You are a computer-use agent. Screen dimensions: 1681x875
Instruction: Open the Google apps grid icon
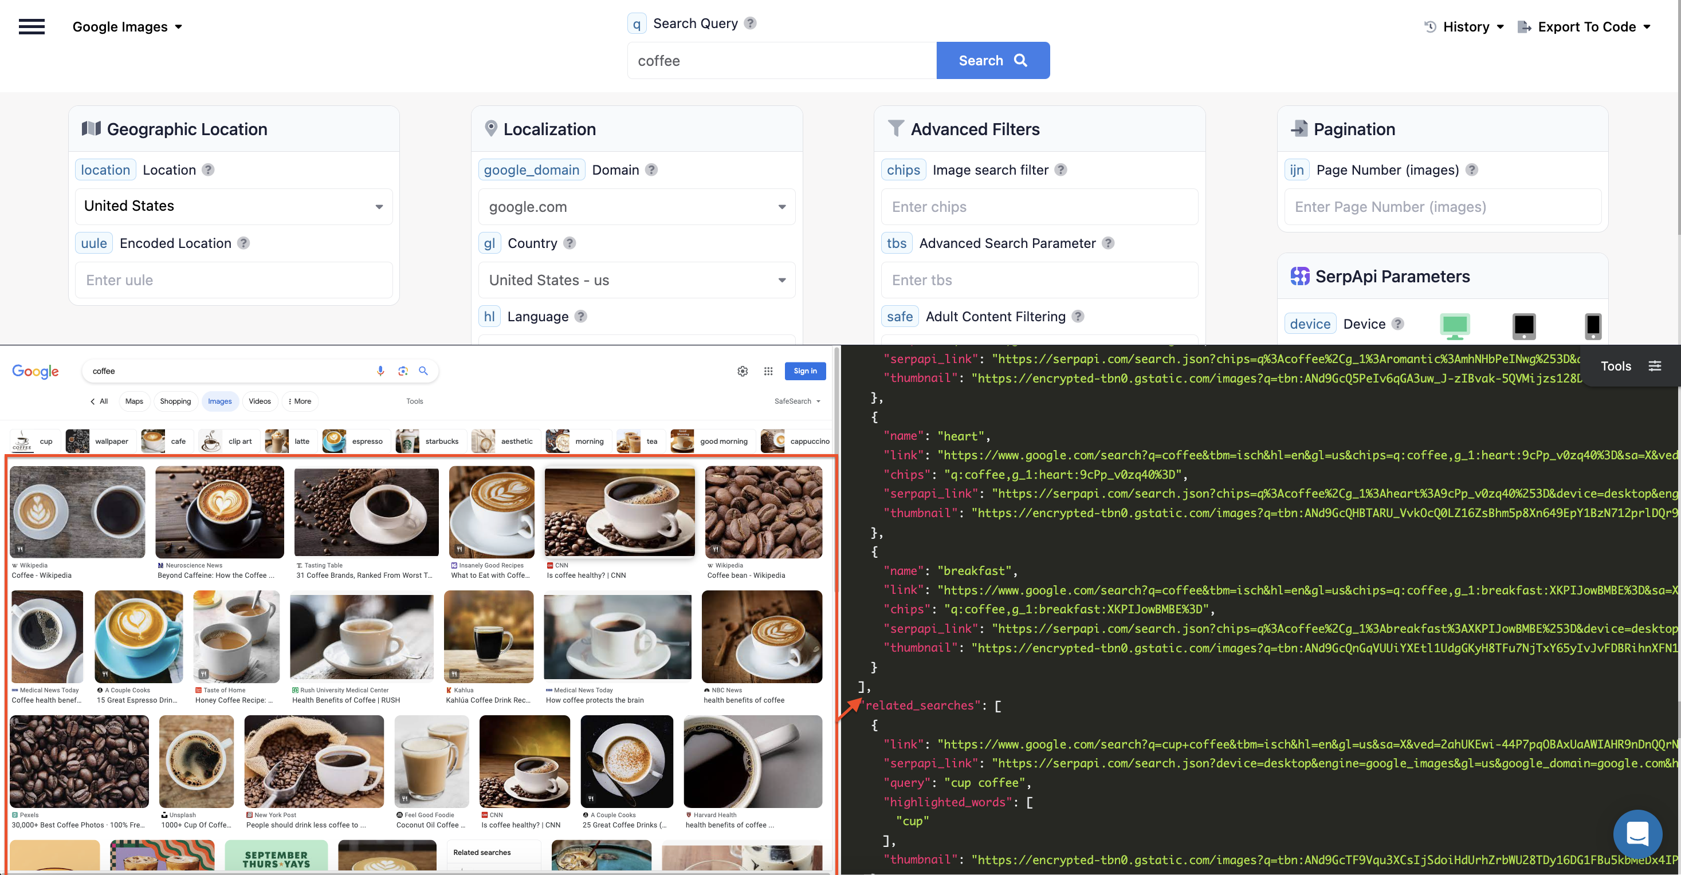pyautogui.click(x=768, y=371)
